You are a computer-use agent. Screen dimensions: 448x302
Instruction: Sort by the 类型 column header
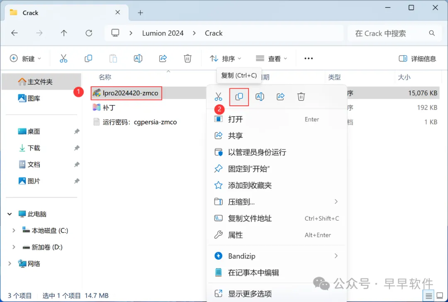pos(335,77)
